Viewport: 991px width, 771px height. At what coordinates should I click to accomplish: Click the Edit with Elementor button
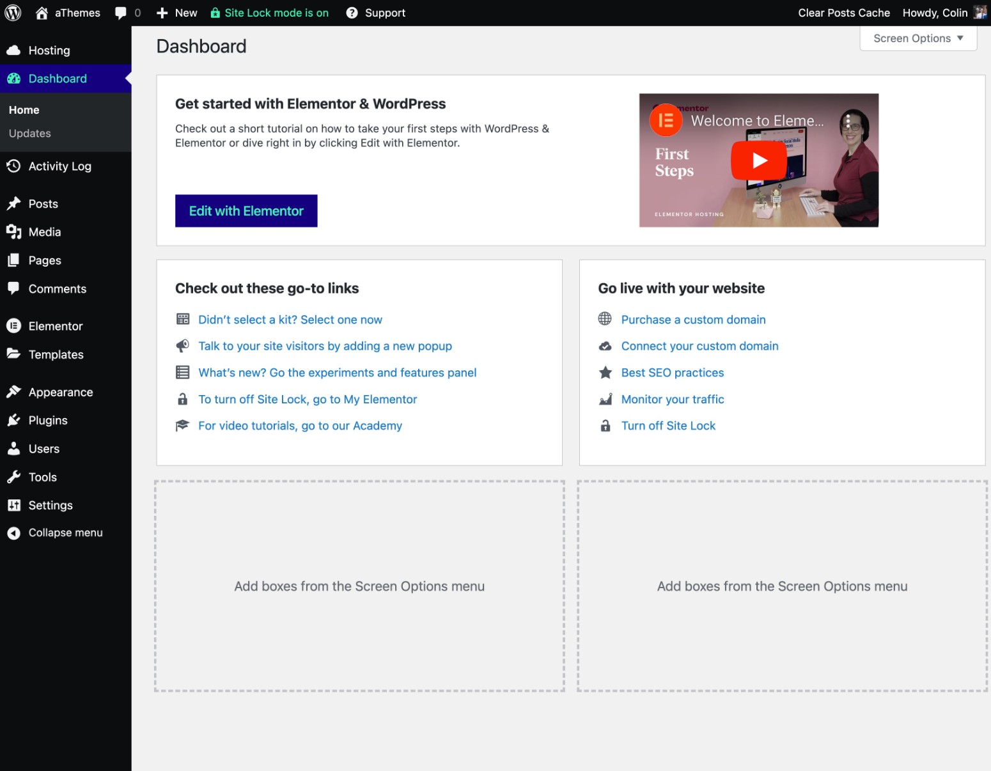[246, 211]
